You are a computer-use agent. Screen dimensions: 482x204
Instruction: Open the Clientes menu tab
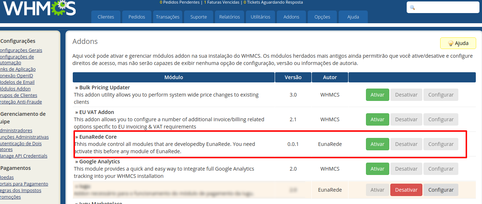pyautogui.click(x=105, y=17)
